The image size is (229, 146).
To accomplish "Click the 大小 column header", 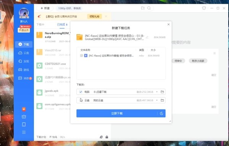I will 153,50.
